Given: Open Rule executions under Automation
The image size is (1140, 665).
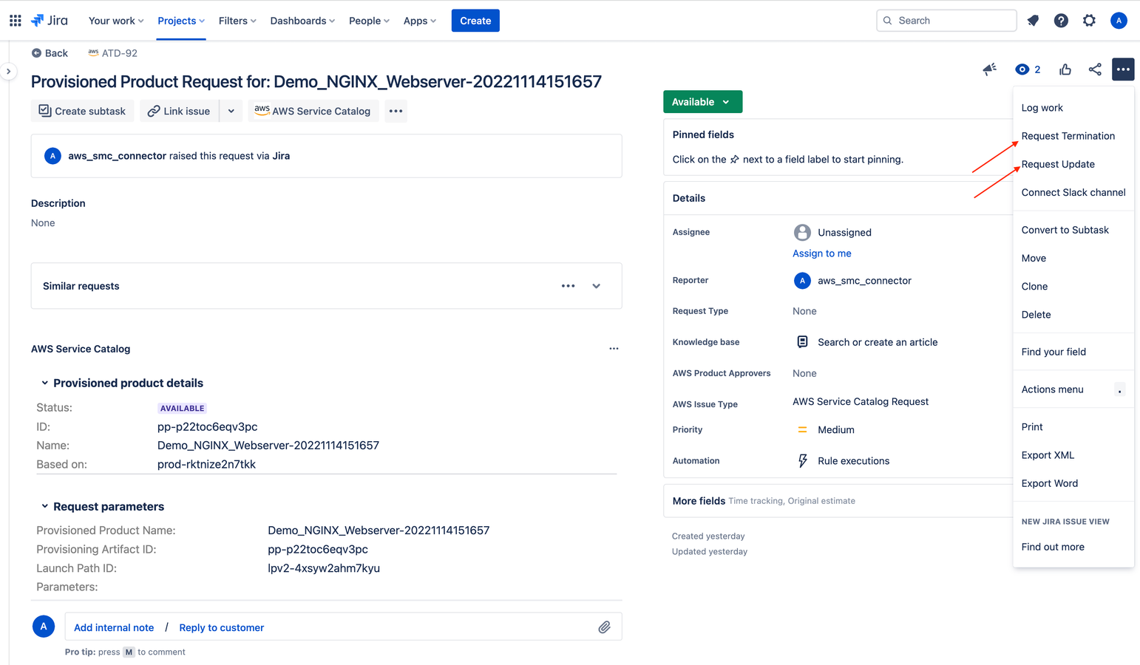Looking at the screenshot, I should [854, 461].
